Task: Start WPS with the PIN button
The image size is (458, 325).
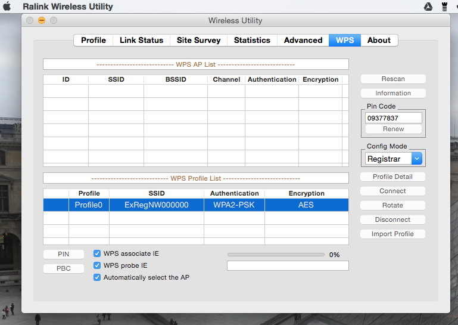Action: 64,254
